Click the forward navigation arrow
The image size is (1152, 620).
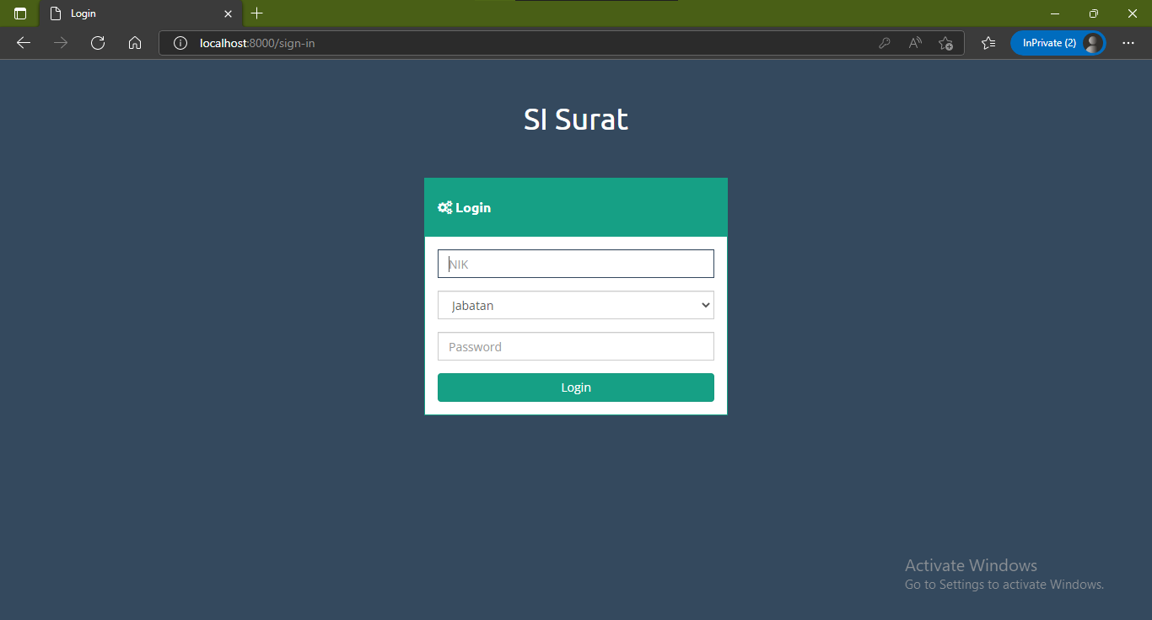(x=60, y=43)
